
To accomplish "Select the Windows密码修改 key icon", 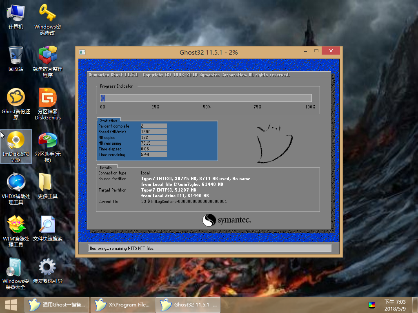I will coord(47,20).
